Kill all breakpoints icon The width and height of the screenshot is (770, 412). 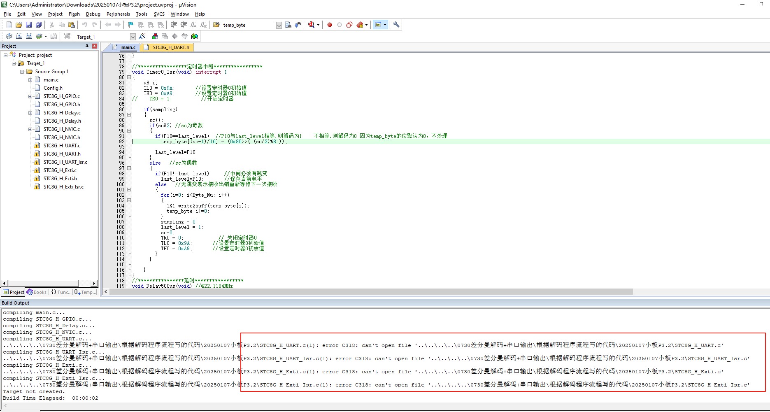(x=360, y=25)
